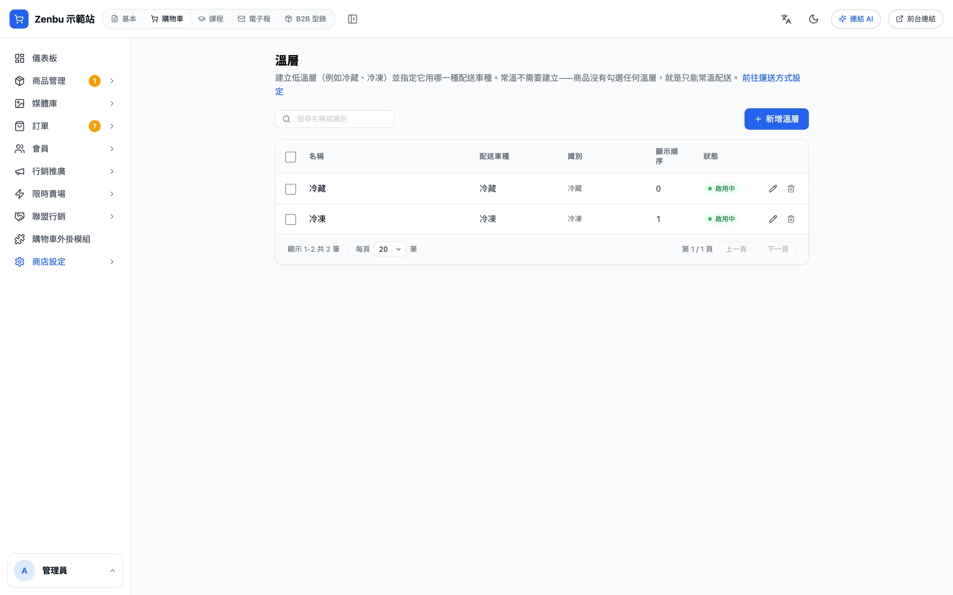Viewport: 953px width, 595px height.
Task: Click the 上一頁 pagination button
Action: click(x=736, y=249)
